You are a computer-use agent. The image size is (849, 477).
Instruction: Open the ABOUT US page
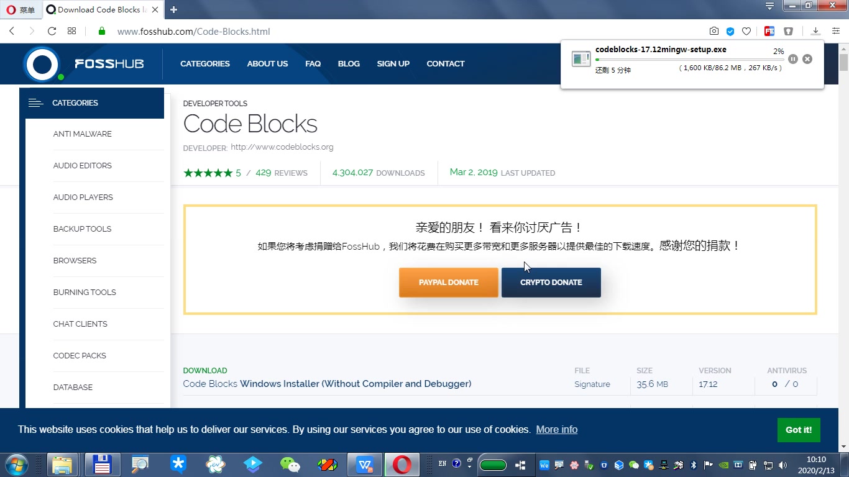click(267, 63)
